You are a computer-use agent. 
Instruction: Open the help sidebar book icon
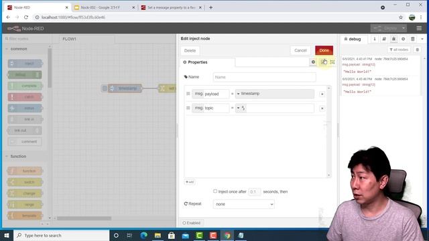coord(384,39)
